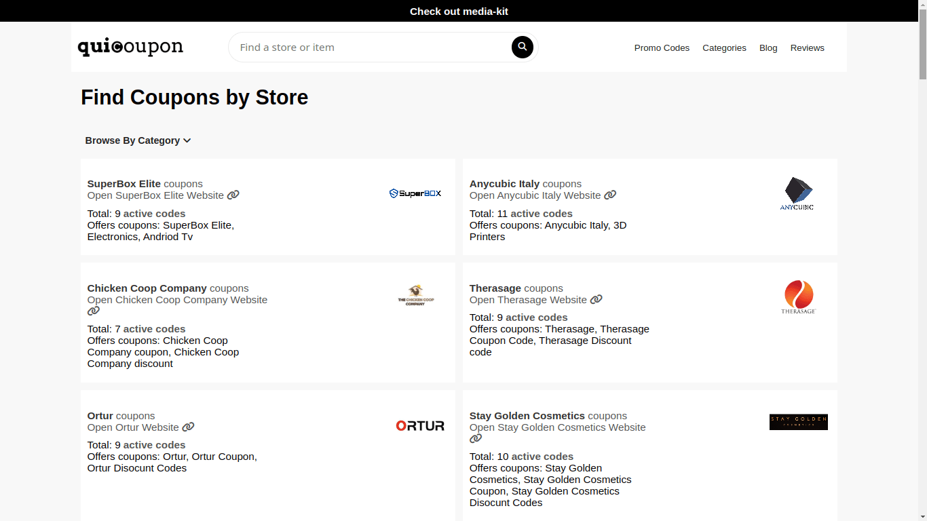Click Open Chicken Coop Company Website link

click(x=177, y=300)
